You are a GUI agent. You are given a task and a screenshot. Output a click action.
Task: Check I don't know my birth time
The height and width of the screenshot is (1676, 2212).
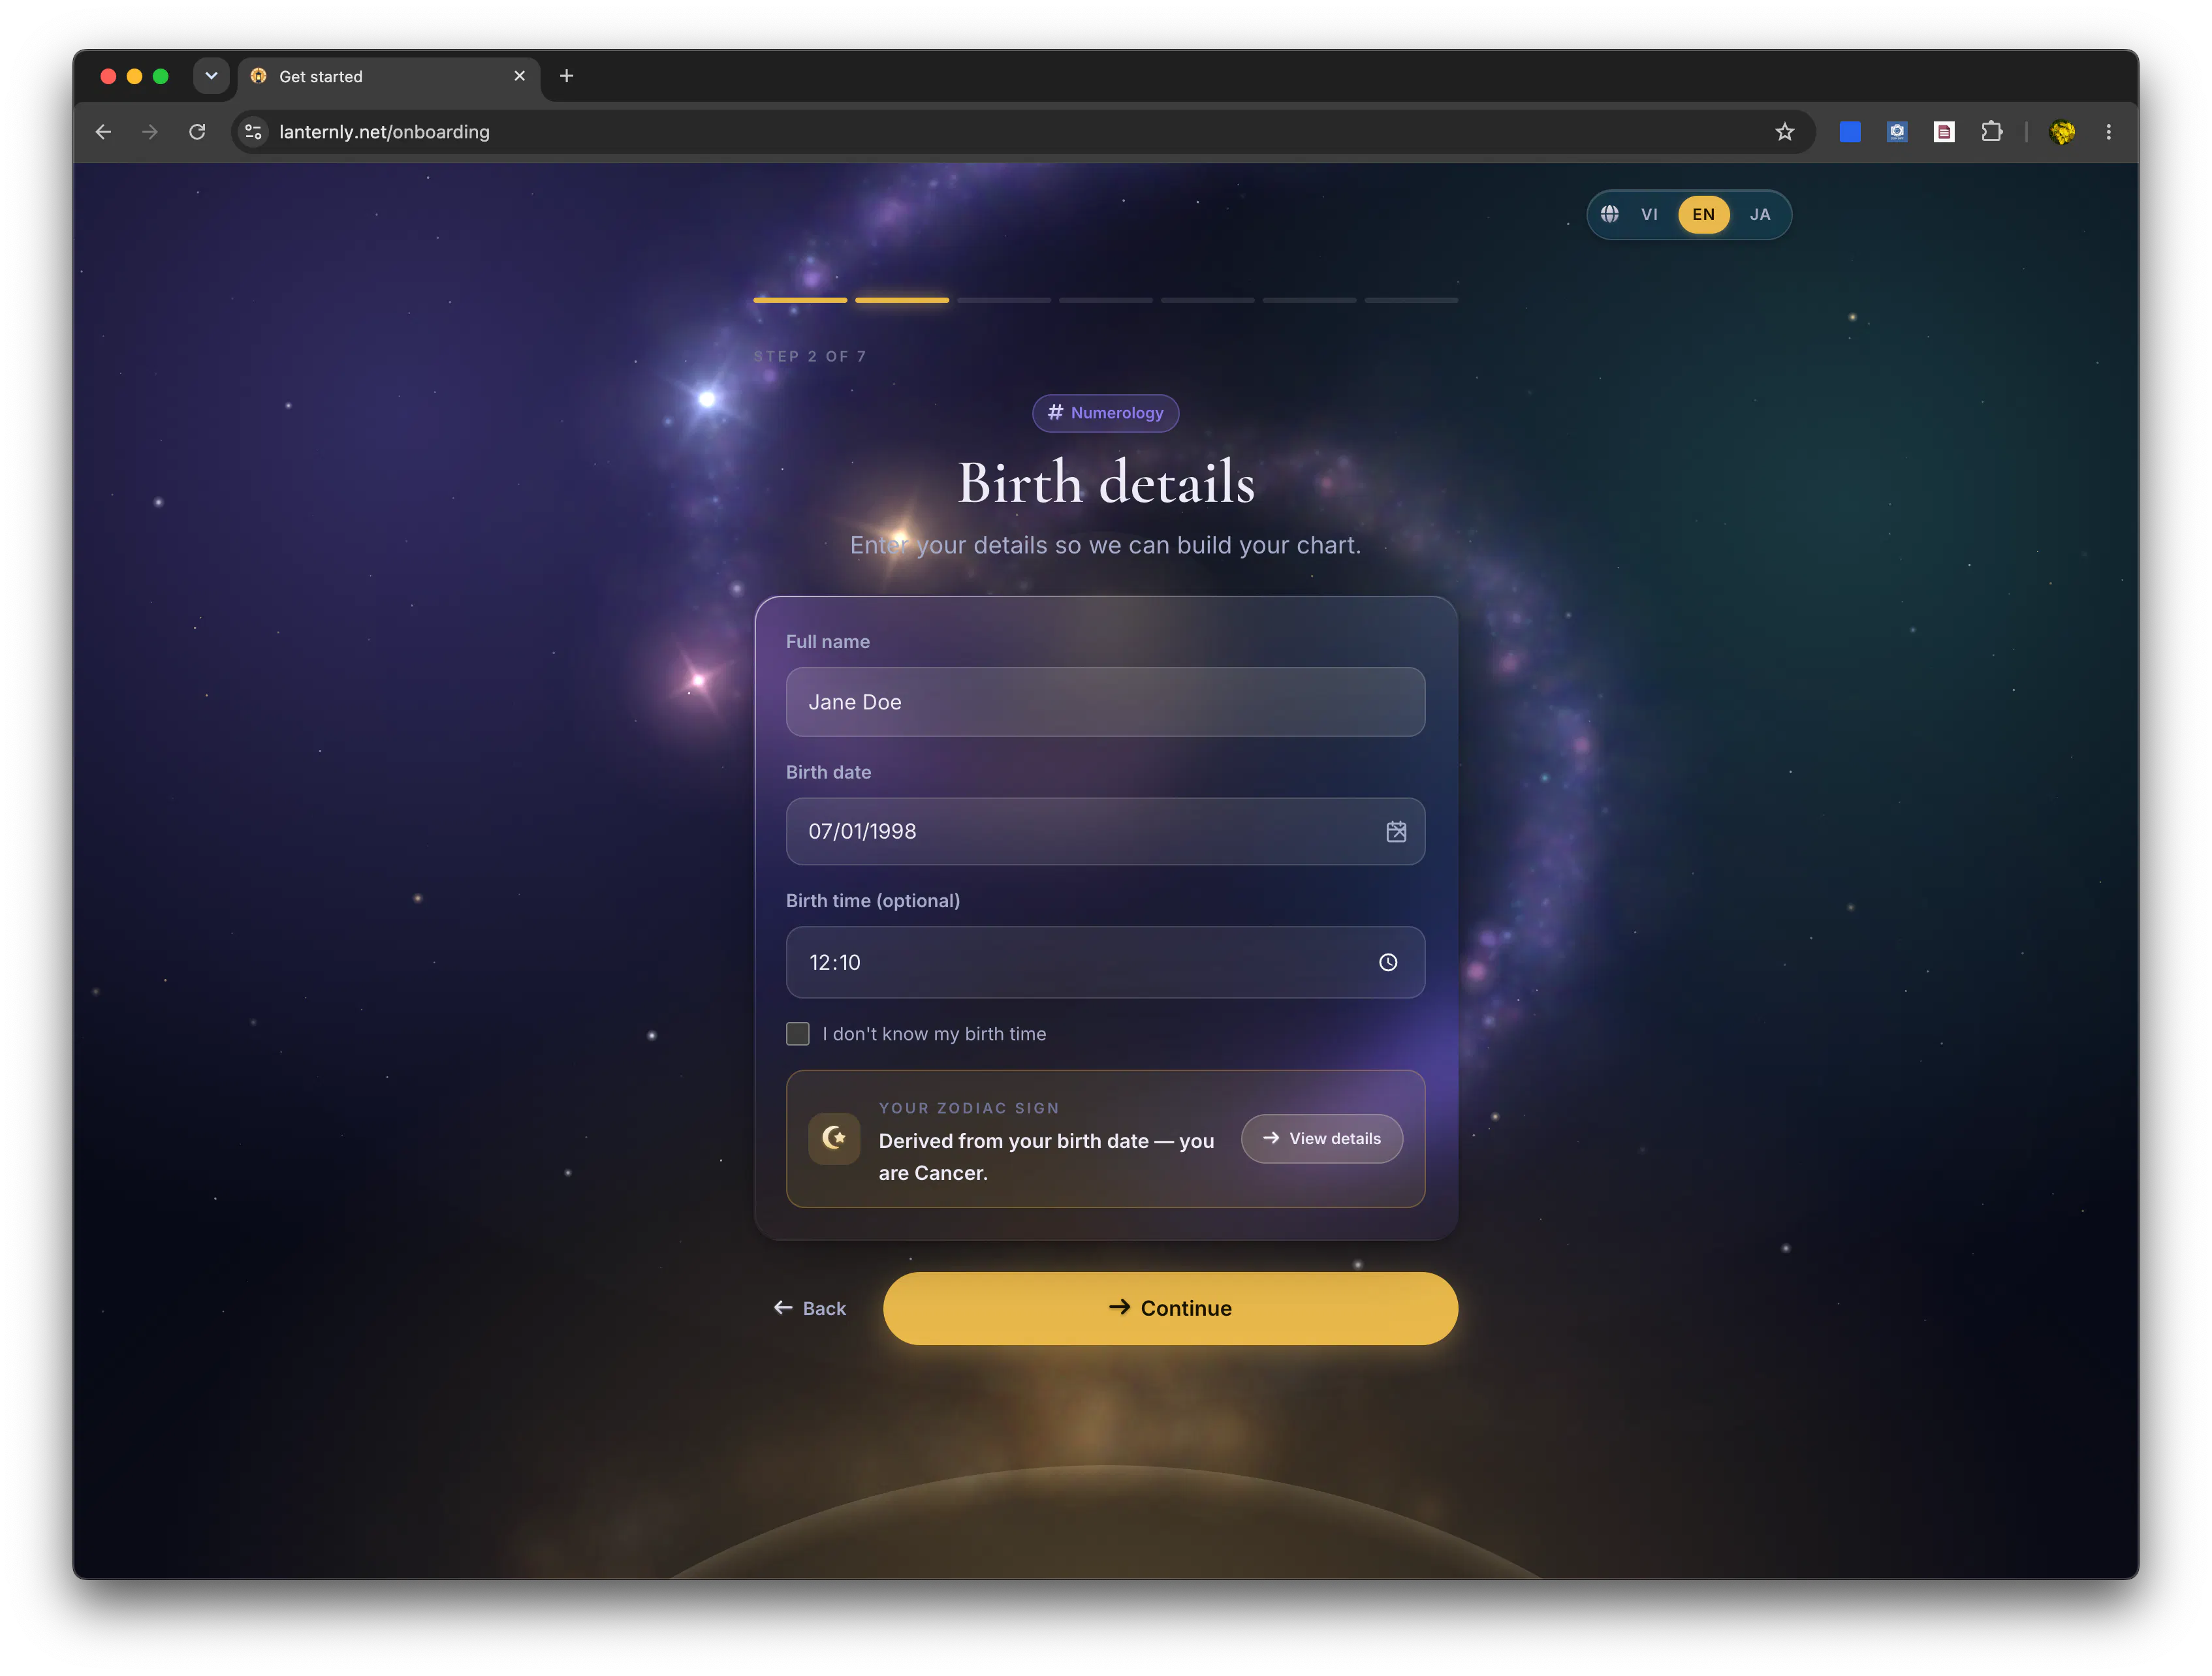[797, 1033]
